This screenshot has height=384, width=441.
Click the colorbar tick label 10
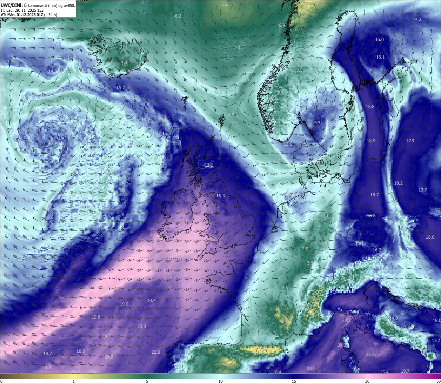pos(220,381)
